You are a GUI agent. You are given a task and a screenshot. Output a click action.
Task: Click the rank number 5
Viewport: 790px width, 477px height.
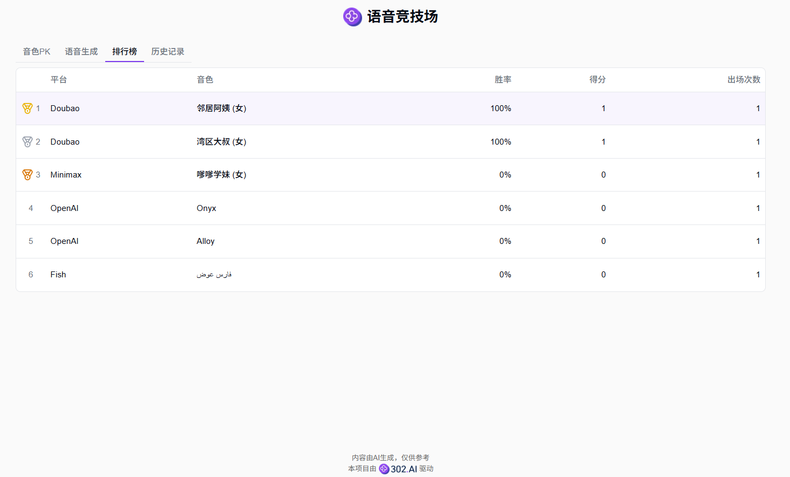coord(31,241)
